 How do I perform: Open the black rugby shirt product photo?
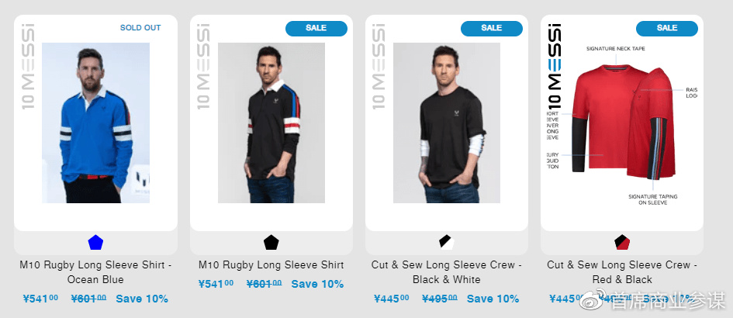pos(271,123)
